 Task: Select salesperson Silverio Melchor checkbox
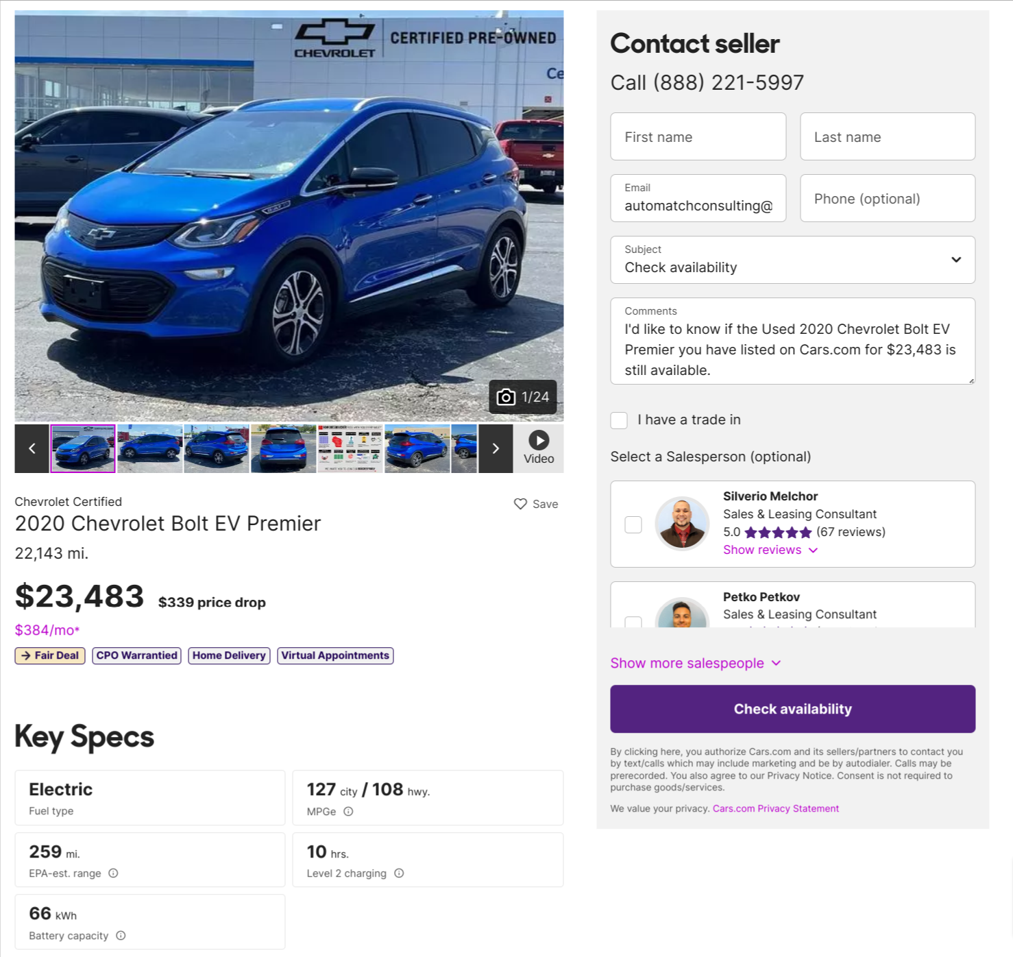[x=633, y=524]
